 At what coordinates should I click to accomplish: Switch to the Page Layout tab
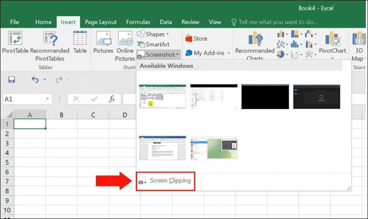[x=101, y=22]
